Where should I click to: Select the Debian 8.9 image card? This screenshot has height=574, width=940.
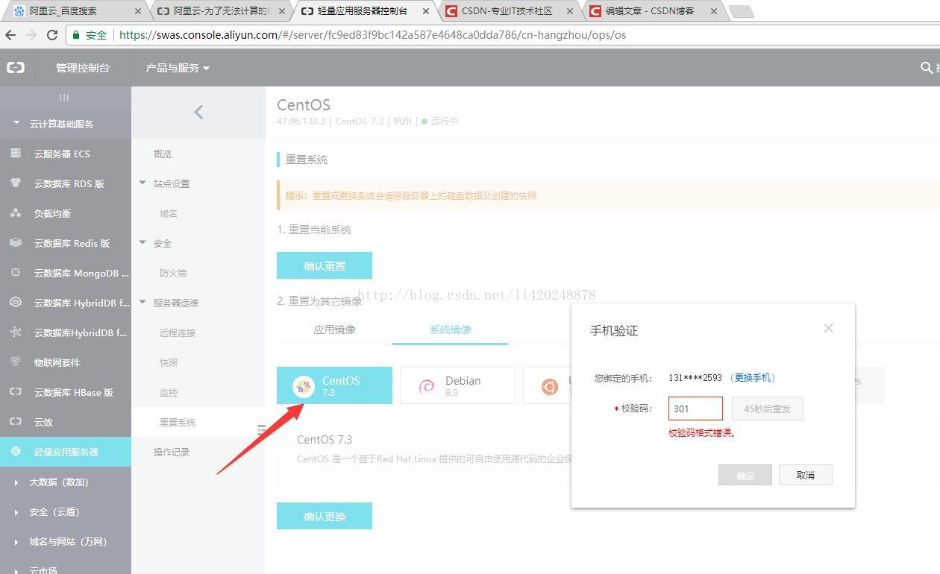point(457,385)
